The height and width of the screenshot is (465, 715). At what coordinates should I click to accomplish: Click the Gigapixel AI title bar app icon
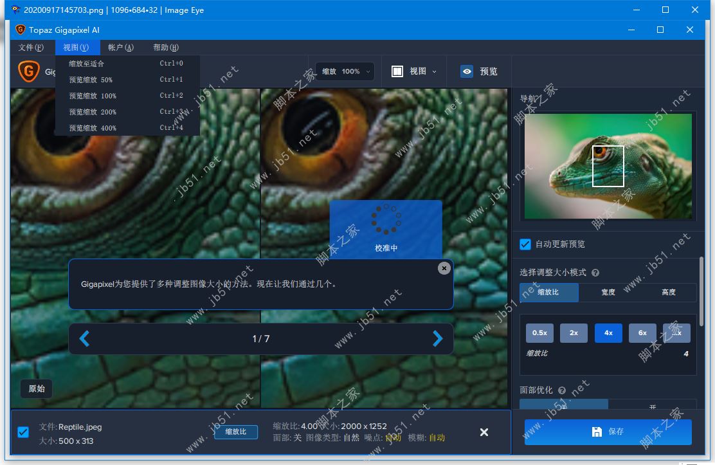[20, 30]
